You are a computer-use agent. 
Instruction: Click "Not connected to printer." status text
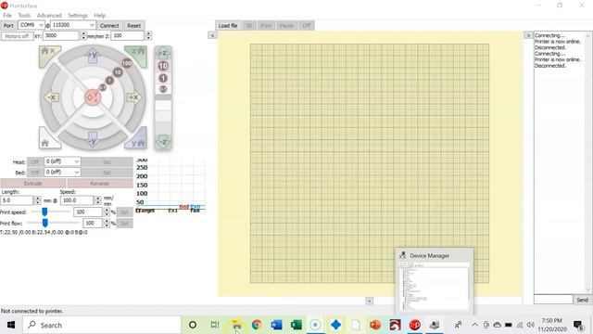(32, 311)
